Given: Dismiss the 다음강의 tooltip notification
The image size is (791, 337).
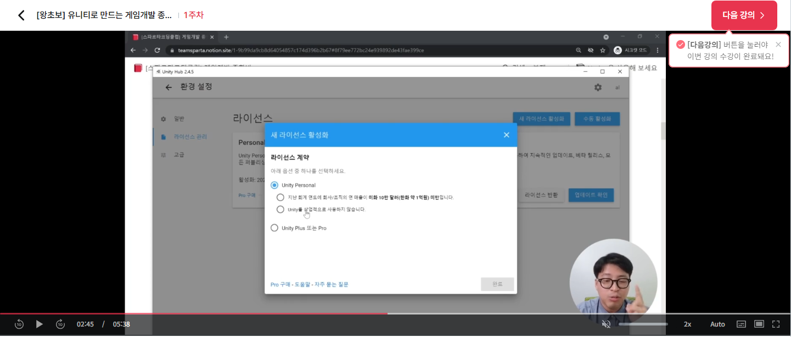Looking at the screenshot, I should (x=778, y=44).
